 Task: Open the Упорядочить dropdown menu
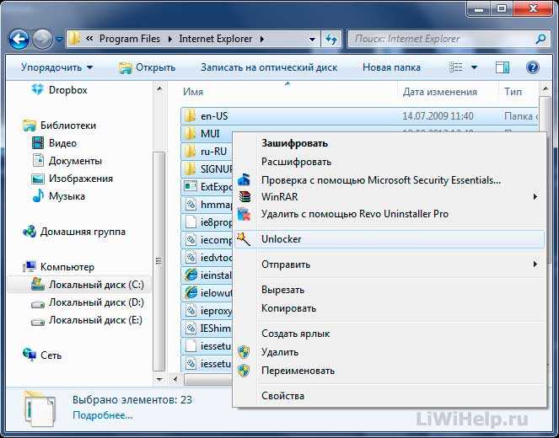tap(56, 67)
